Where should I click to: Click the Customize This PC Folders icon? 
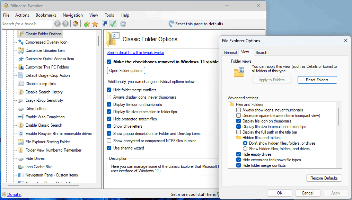pos(21,67)
